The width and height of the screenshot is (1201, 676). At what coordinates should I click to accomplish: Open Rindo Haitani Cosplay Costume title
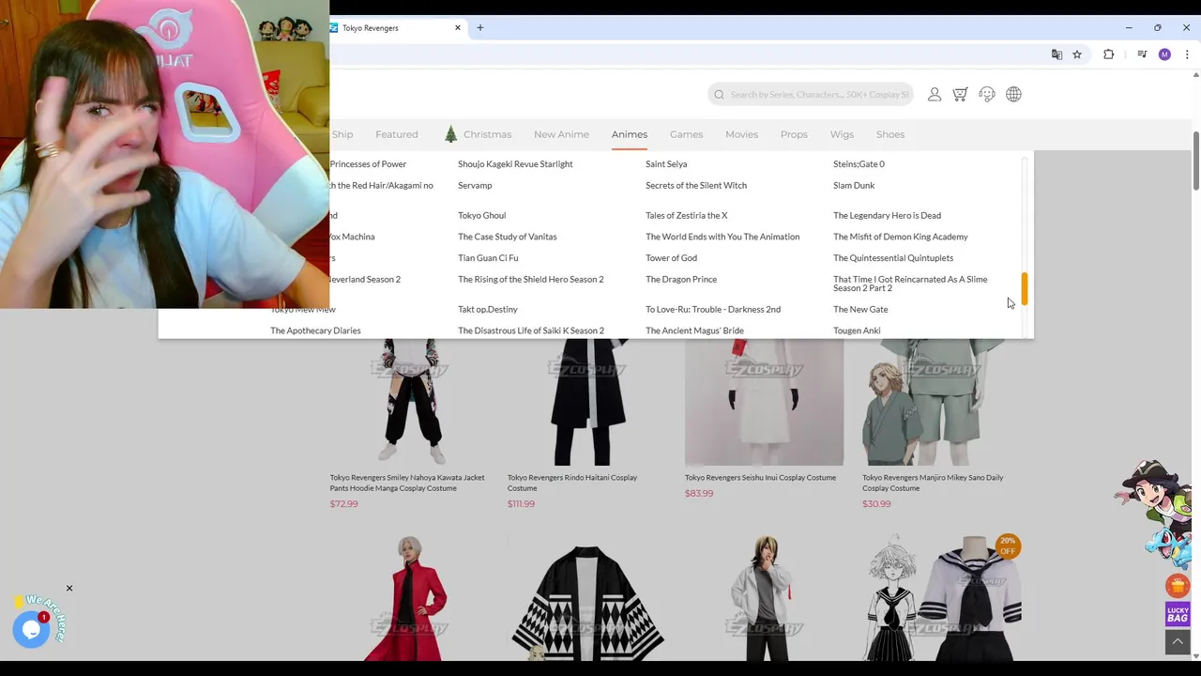[x=572, y=483]
